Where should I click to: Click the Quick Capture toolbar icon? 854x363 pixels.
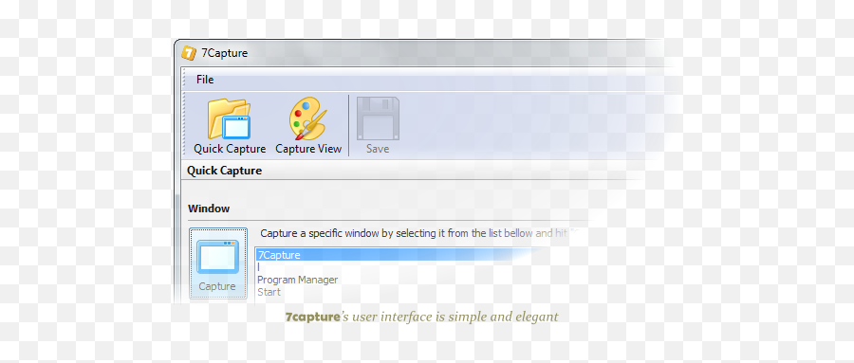(x=230, y=119)
